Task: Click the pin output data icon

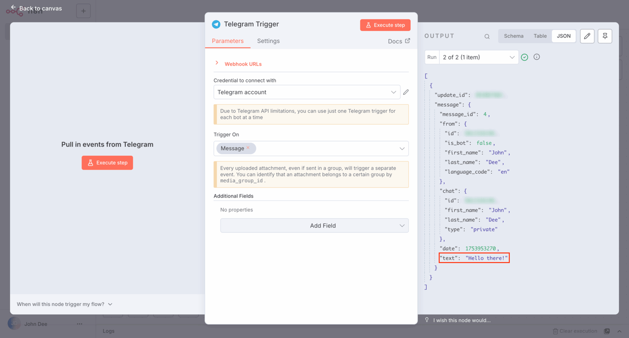Action: tap(605, 36)
